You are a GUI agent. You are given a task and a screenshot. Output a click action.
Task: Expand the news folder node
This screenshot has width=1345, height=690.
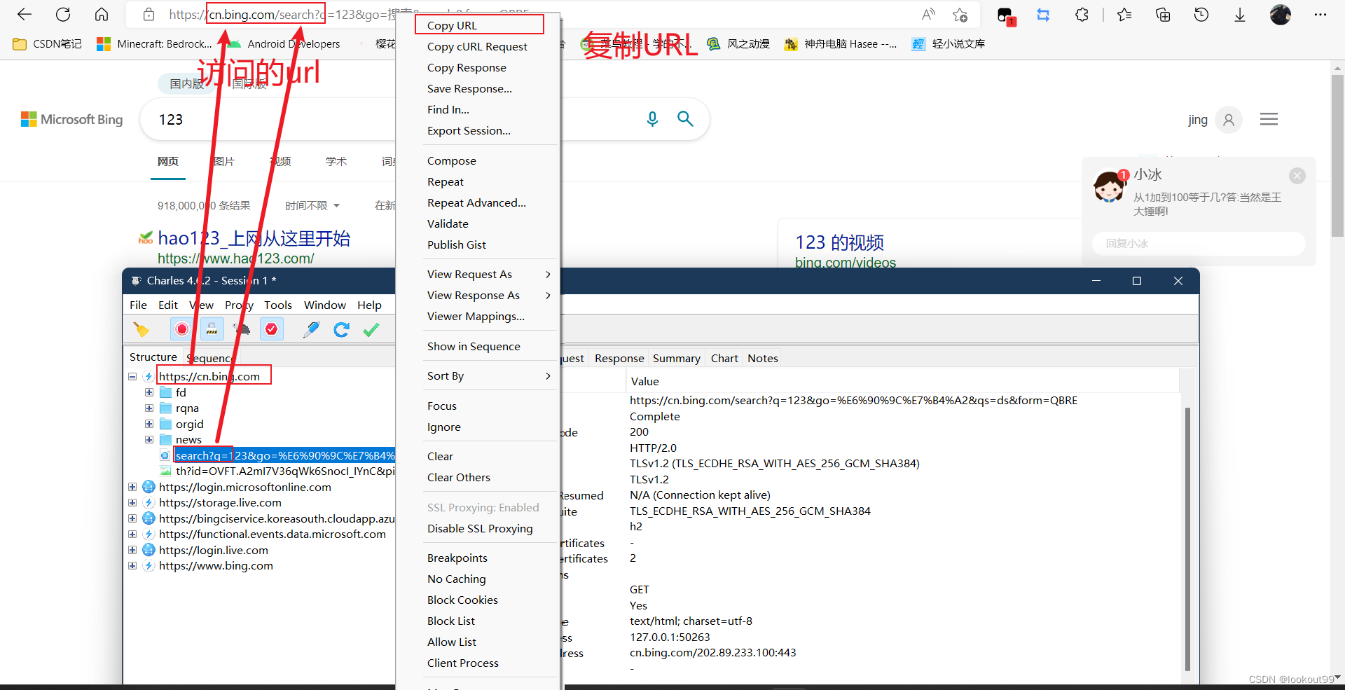(x=149, y=439)
